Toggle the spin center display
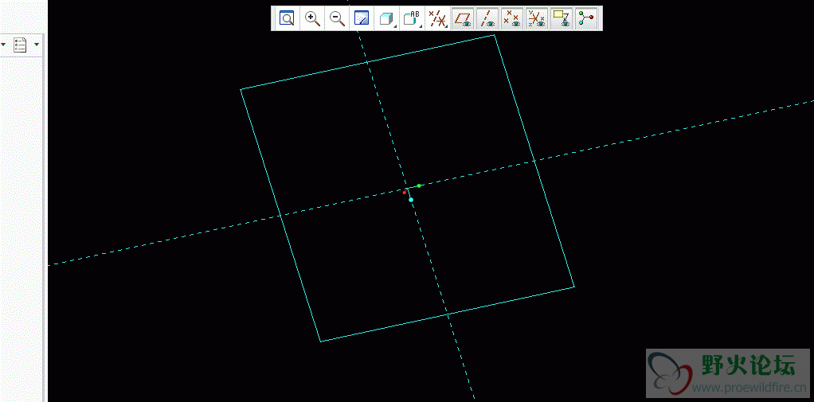 tap(587, 18)
